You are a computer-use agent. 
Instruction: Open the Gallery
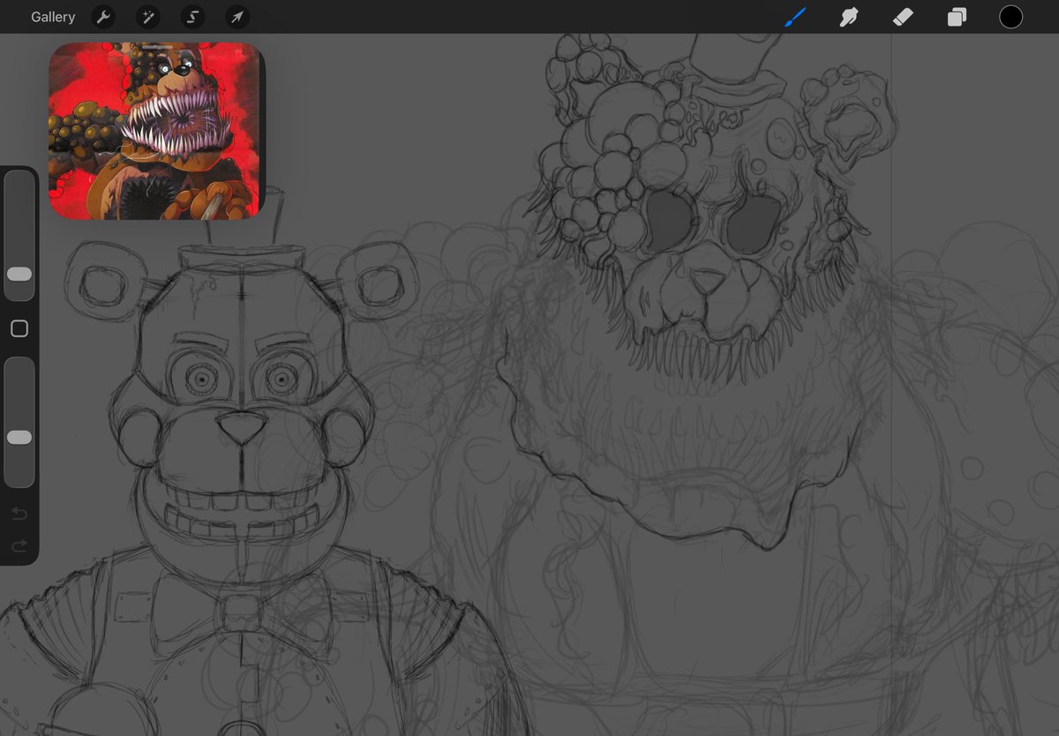tap(53, 17)
